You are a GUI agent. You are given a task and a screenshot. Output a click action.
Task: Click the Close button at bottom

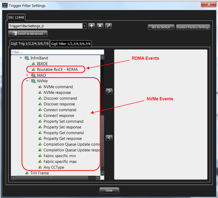click(109, 190)
